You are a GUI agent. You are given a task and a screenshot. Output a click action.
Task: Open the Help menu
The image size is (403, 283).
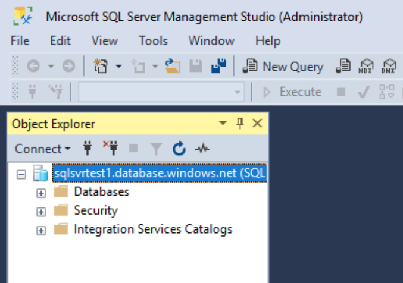click(267, 41)
